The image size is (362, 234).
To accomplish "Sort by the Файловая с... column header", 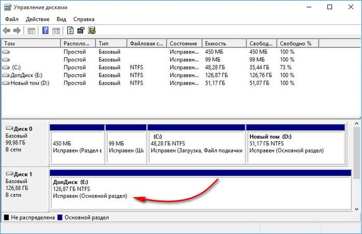I will (x=147, y=43).
